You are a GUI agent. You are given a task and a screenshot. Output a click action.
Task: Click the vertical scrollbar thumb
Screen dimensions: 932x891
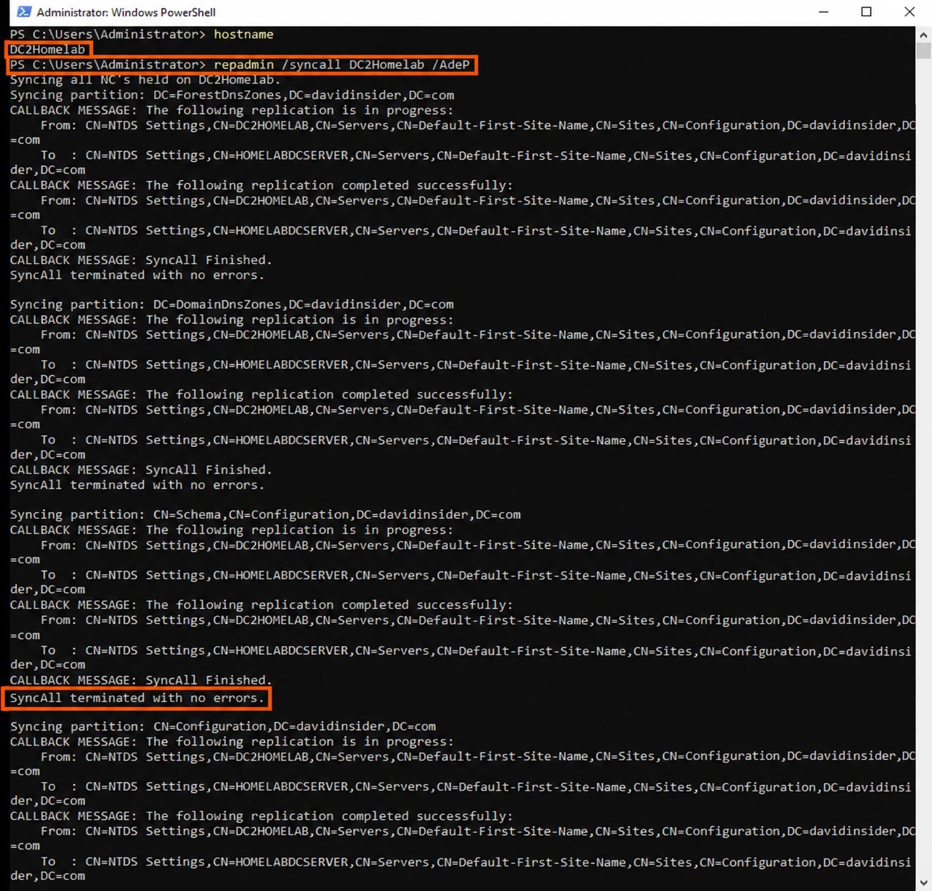(923, 50)
